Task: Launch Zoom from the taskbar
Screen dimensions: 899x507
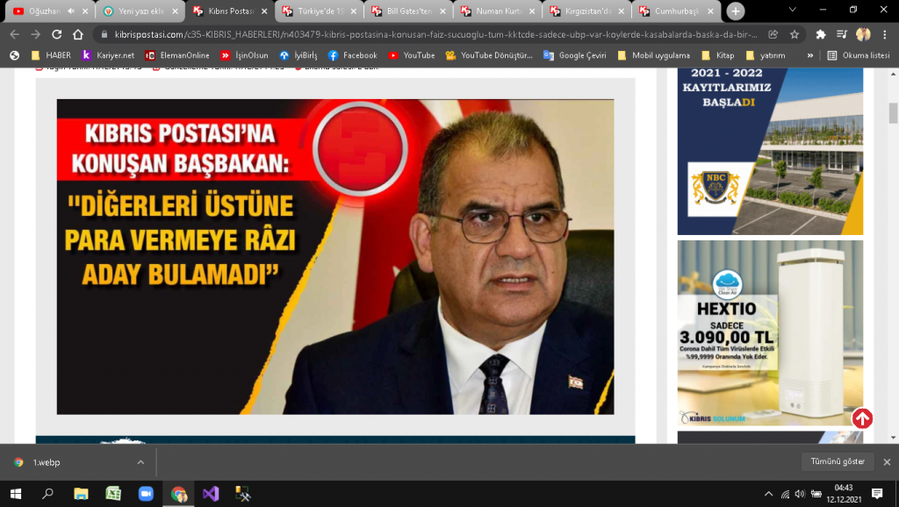Action: coord(146,494)
